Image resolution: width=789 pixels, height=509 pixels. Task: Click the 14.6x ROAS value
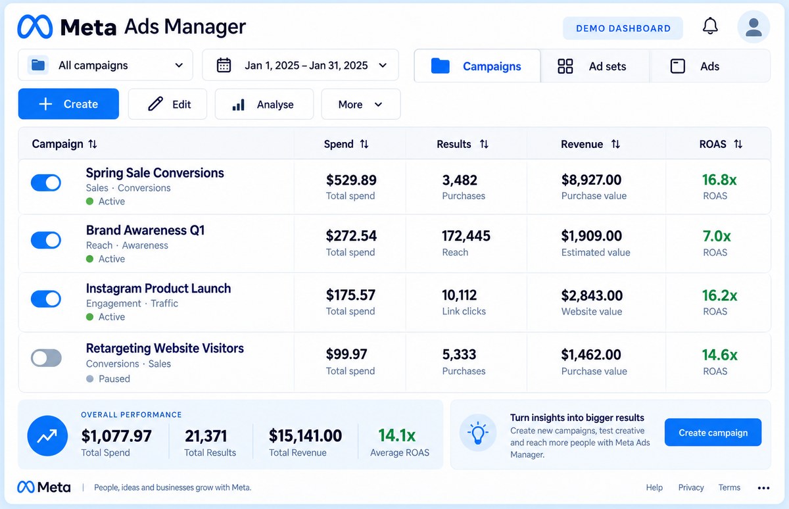pyautogui.click(x=719, y=354)
